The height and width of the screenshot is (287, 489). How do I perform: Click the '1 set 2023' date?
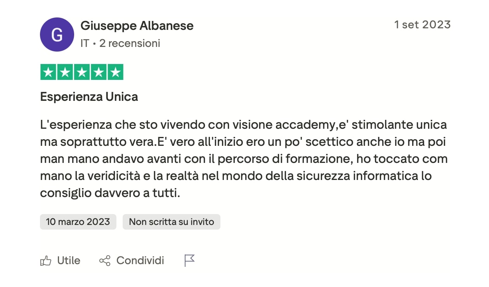(x=422, y=25)
